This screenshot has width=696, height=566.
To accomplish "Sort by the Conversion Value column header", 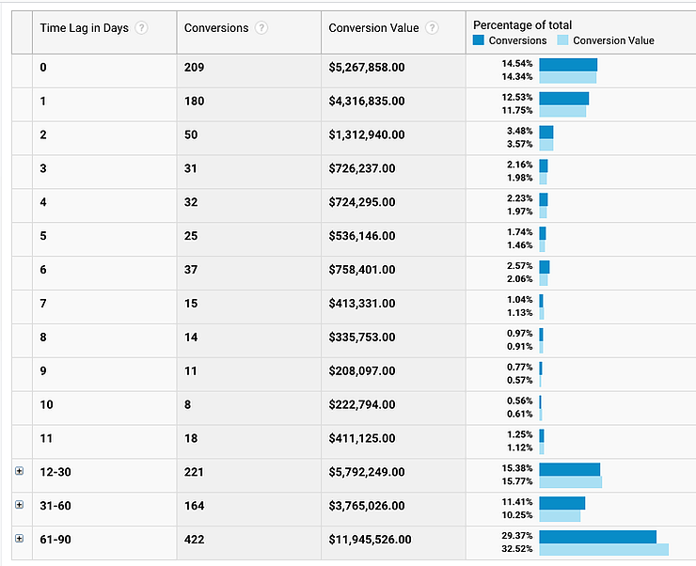I will pos(373,28).
